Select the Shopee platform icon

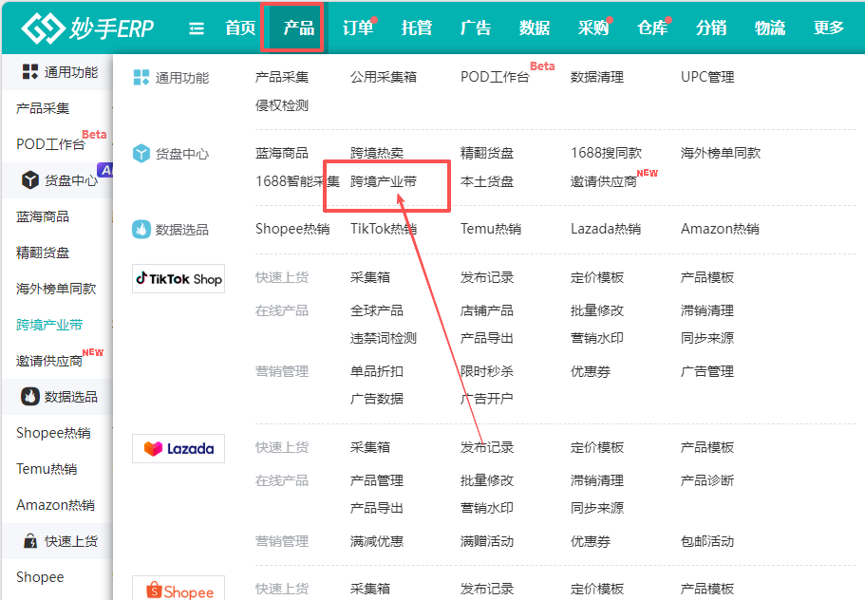pos(178,589)
